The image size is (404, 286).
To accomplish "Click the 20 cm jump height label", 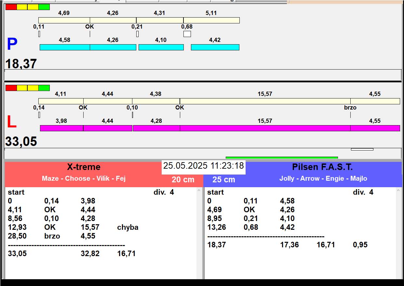I will [x=183, y=180].
